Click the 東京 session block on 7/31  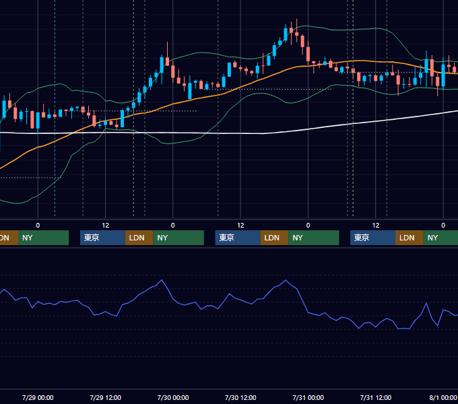tap(372, 238)
